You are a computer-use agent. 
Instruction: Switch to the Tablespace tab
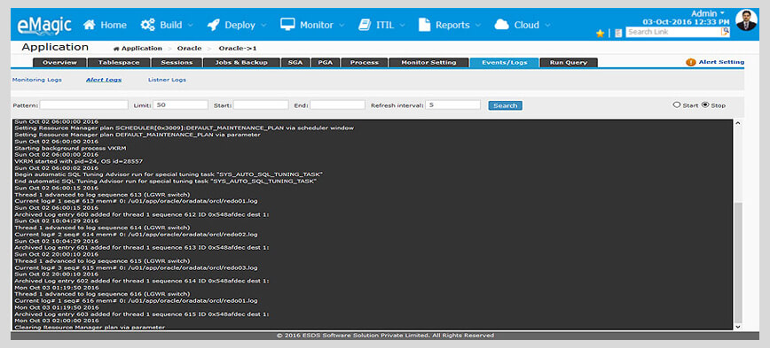tap(118, 63)
